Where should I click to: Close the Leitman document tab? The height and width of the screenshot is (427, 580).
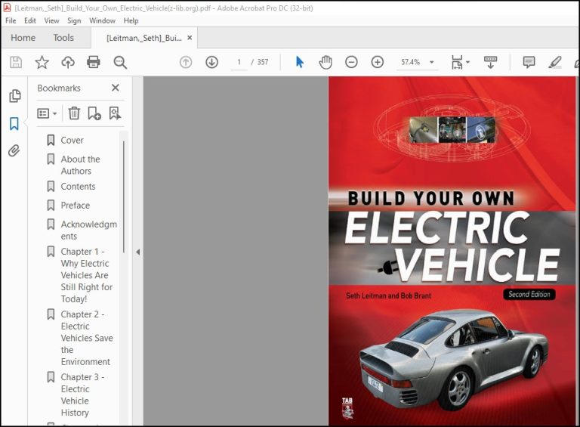[x=190, y=38]
